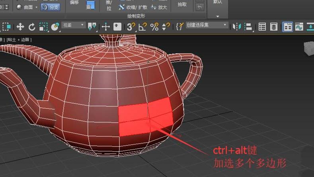Screen dimensions: 314x177
Task: Open the [粘土 + 边面] viewport shading menu
Action: pos(19,40)
